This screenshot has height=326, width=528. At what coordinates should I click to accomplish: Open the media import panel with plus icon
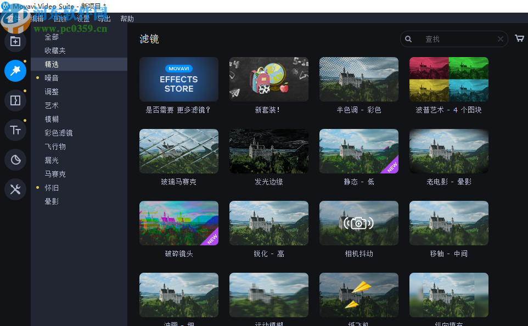coord(15,41)
